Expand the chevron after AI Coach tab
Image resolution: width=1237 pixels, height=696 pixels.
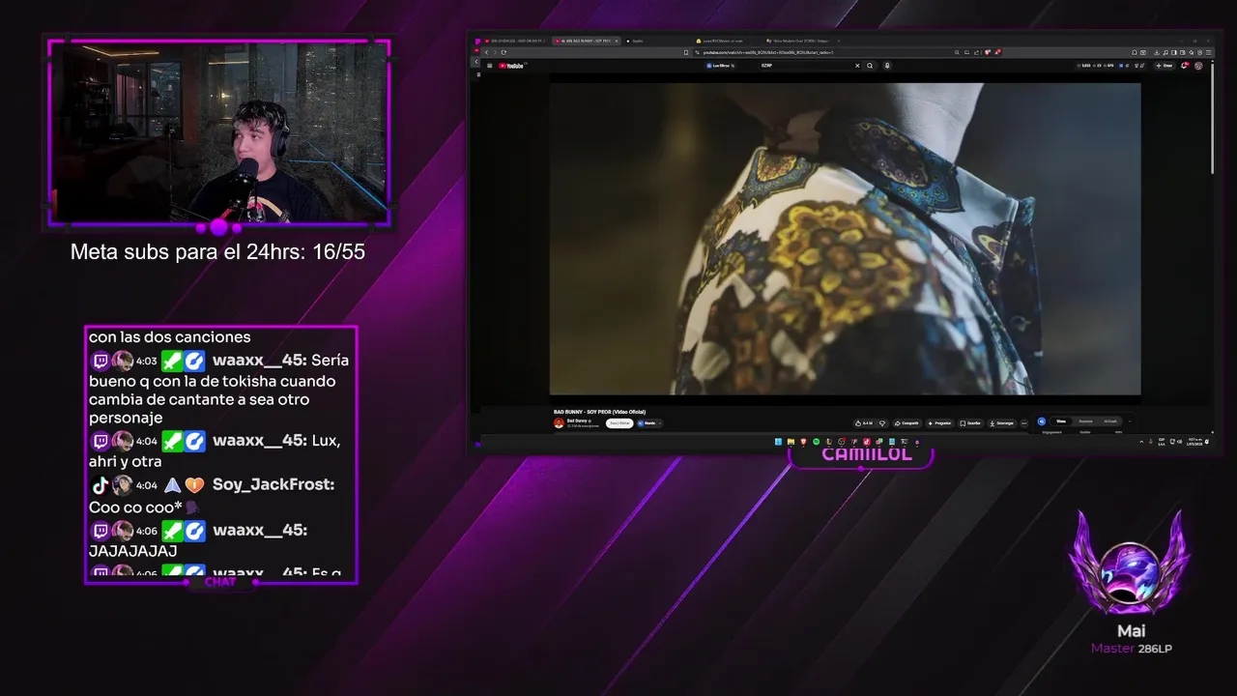1130,421
